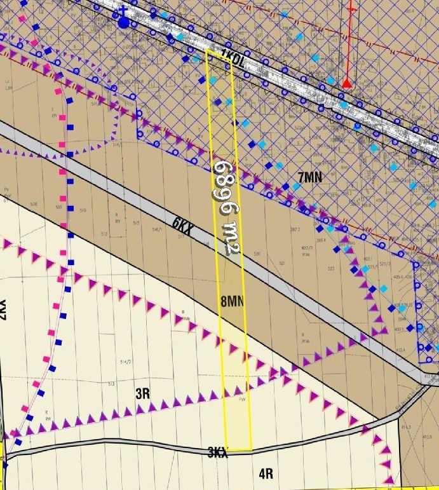Screen dimensions: 439x490
Task: Click the large solid blue circle marker
Action: 123,23
